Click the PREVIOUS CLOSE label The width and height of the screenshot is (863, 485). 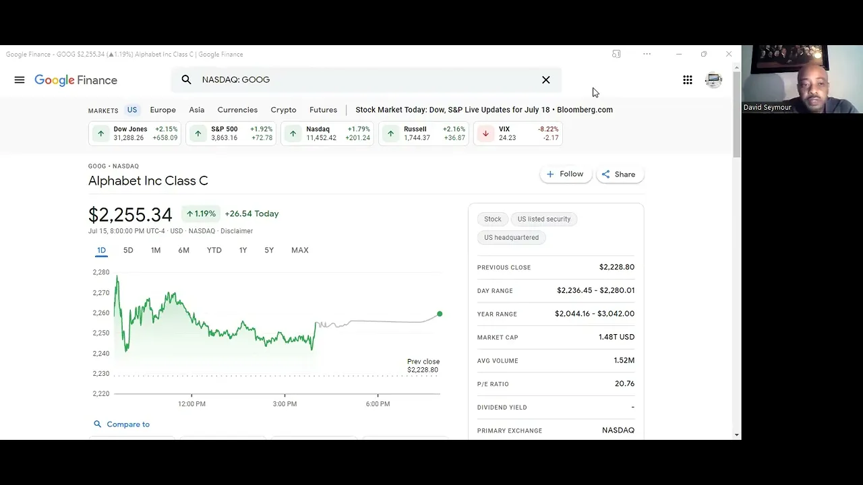(504, 267)
